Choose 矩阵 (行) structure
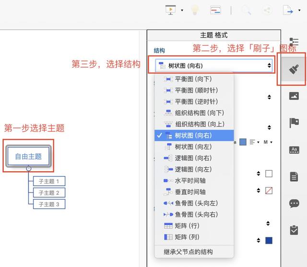 click(194, 226)
